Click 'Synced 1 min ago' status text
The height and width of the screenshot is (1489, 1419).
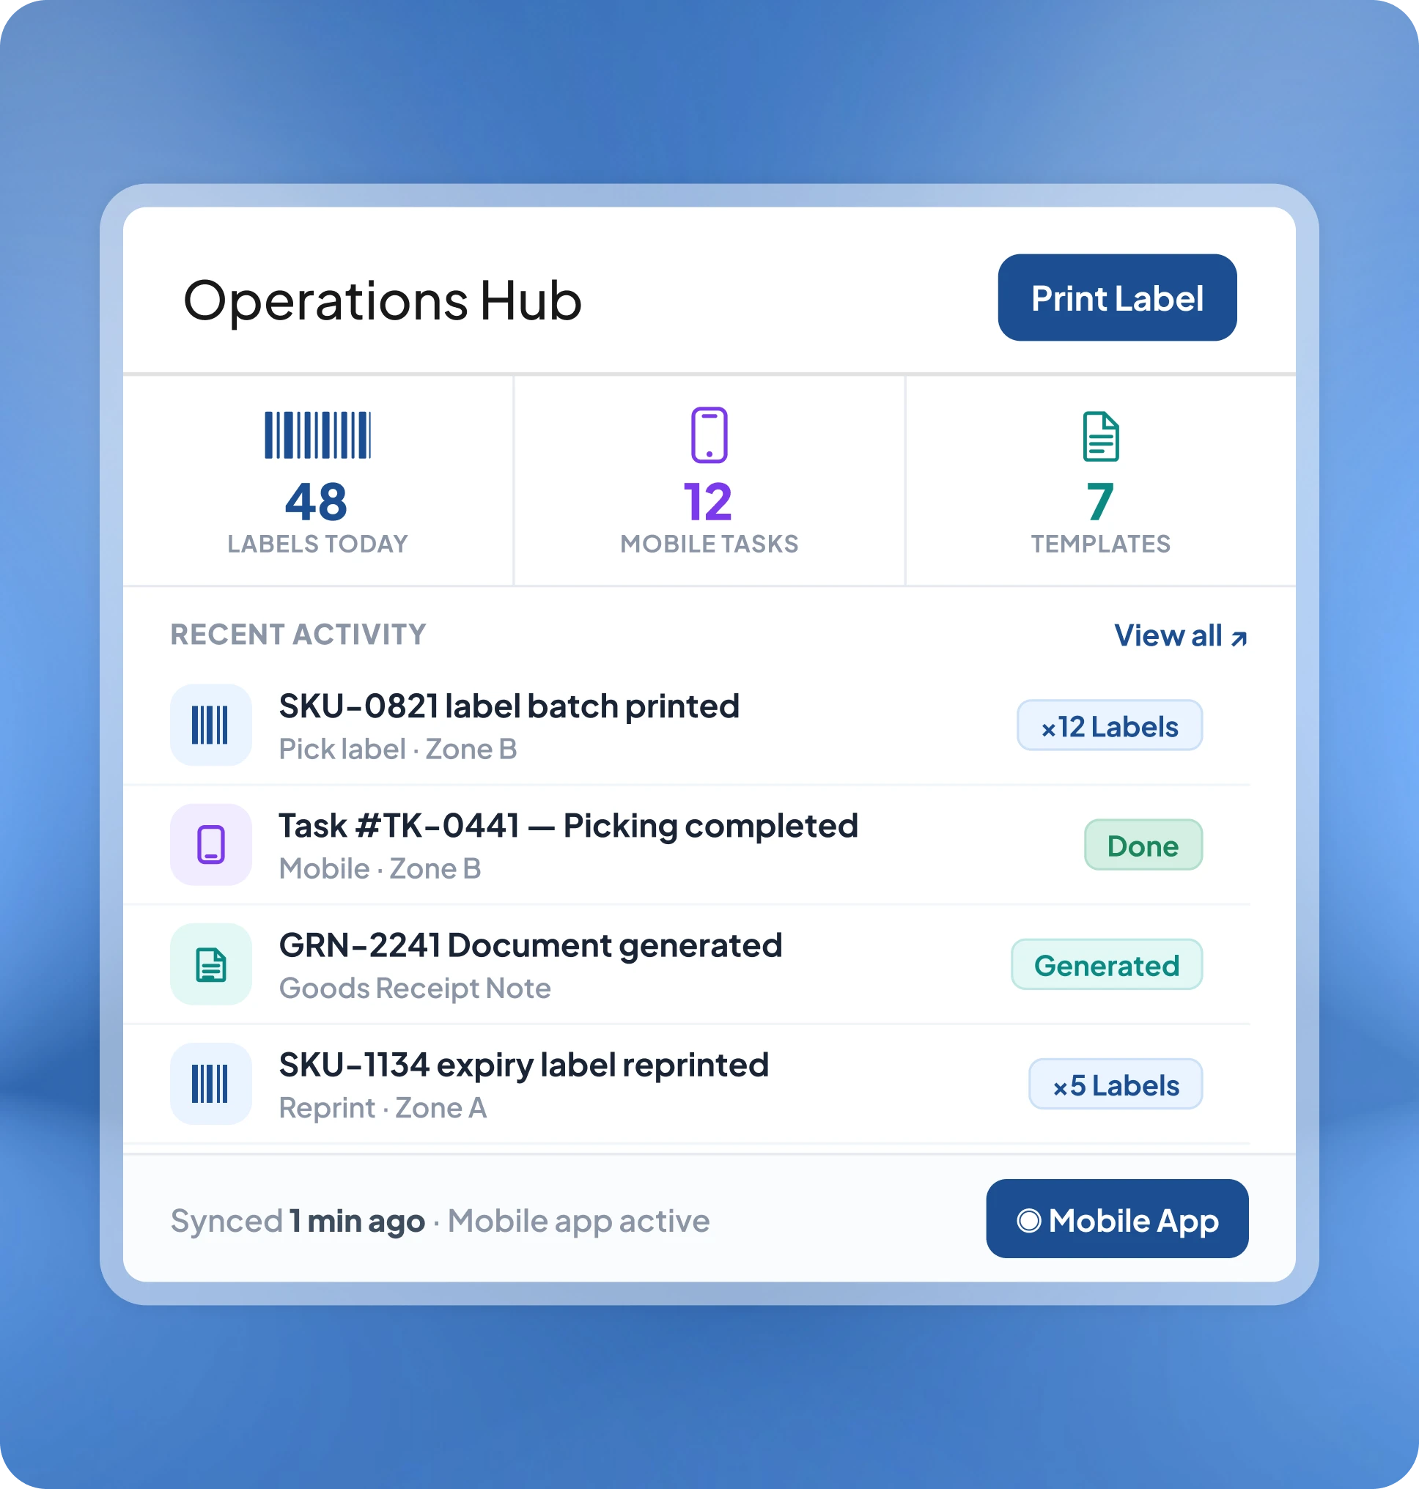(298, 1222)
